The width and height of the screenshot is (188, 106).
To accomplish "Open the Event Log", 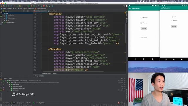I will 121,103.
